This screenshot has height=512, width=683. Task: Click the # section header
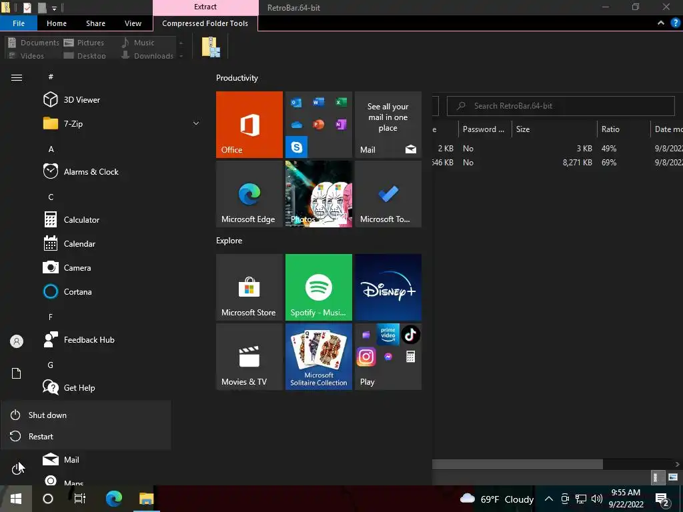point(51,77)
